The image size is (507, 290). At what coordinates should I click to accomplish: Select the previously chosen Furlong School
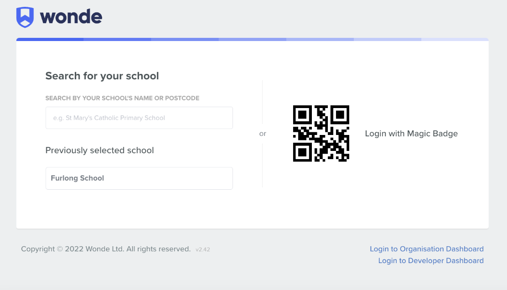click(139, 178)
